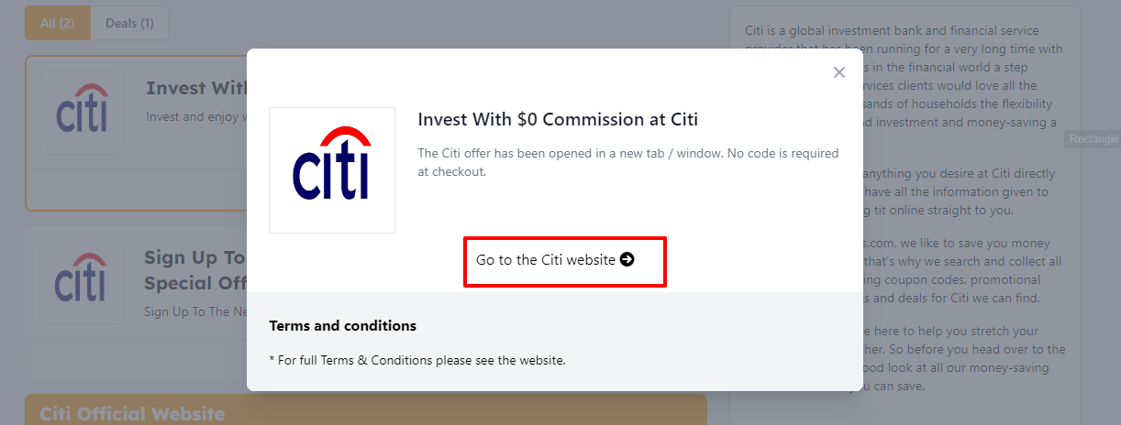
Task: Click the Citi logo on Sign Up card
Action: pyautogui.click(x=82, y=278)
